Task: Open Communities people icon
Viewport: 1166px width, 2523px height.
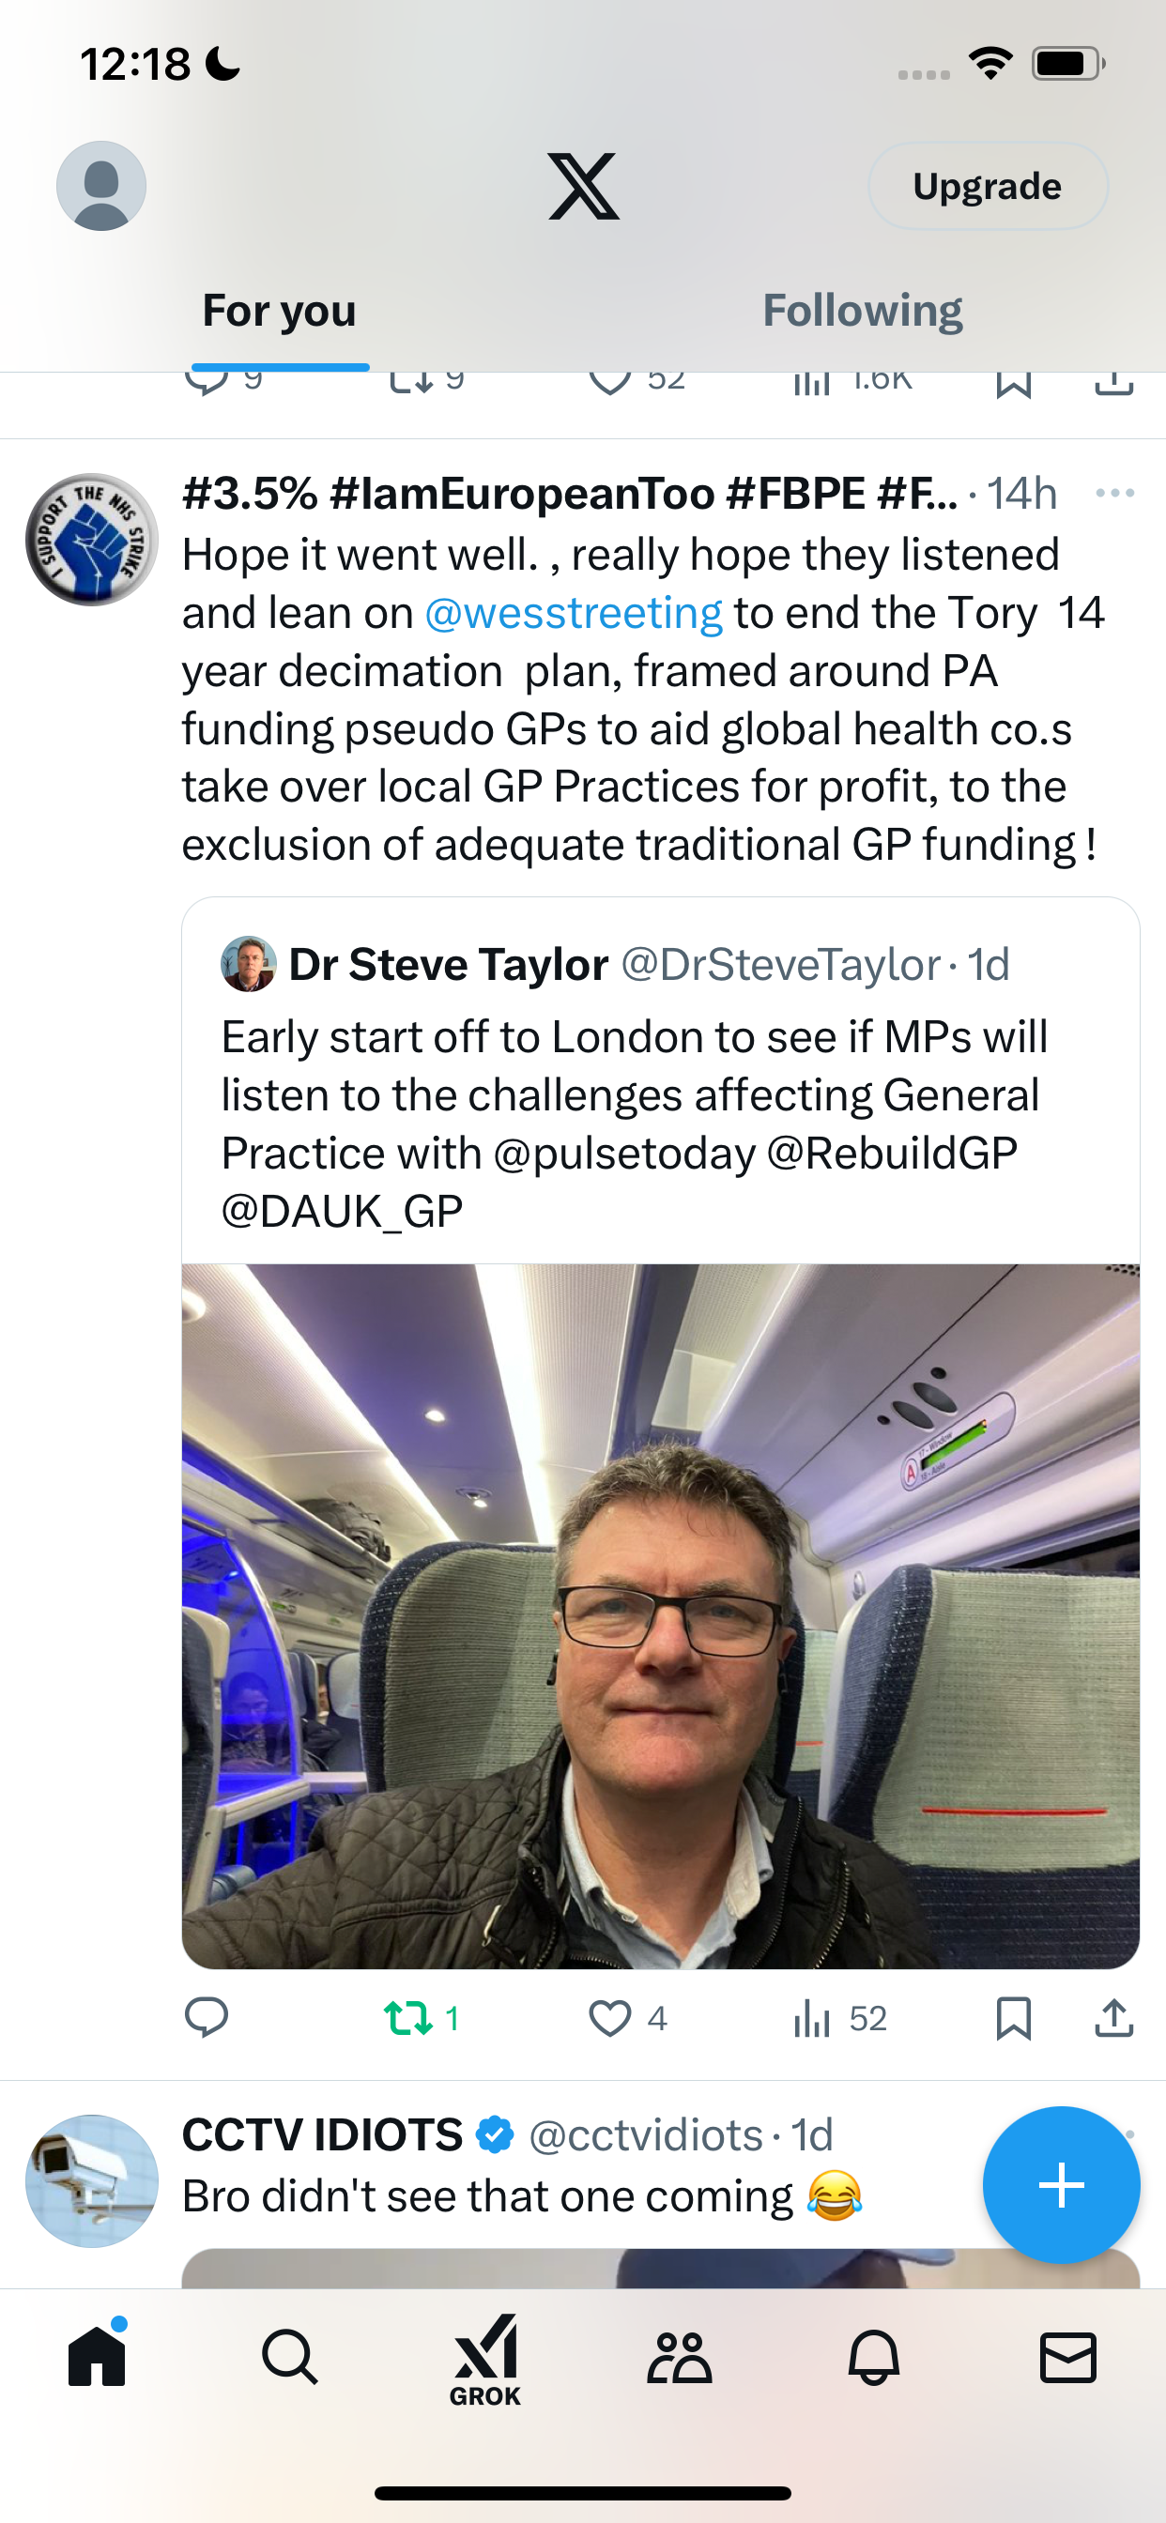Action: 679,2357
